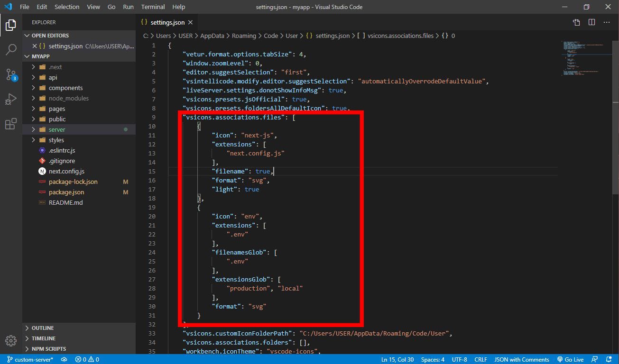Open the Search view in the activity bar
The image size is (619, 364).
10,50
